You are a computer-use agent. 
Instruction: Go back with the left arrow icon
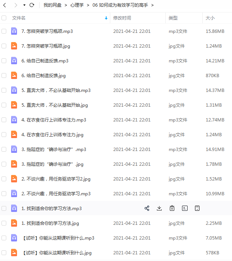pos(5,5)
